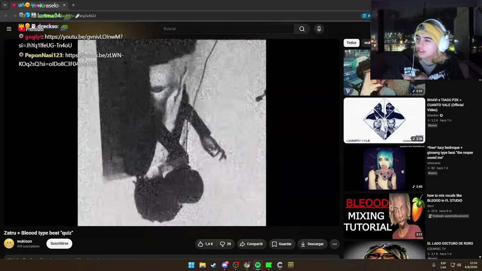Click 'how to mix vocals like BLEOOD' title
This screenshot has height=271, width=482.
coord(444,198)
